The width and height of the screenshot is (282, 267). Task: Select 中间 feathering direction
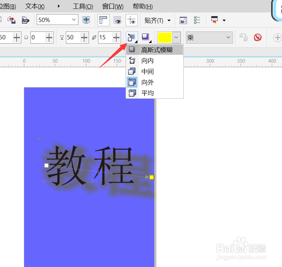point(155,72)
